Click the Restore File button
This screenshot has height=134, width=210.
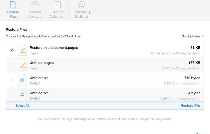[x=190, y=106]
